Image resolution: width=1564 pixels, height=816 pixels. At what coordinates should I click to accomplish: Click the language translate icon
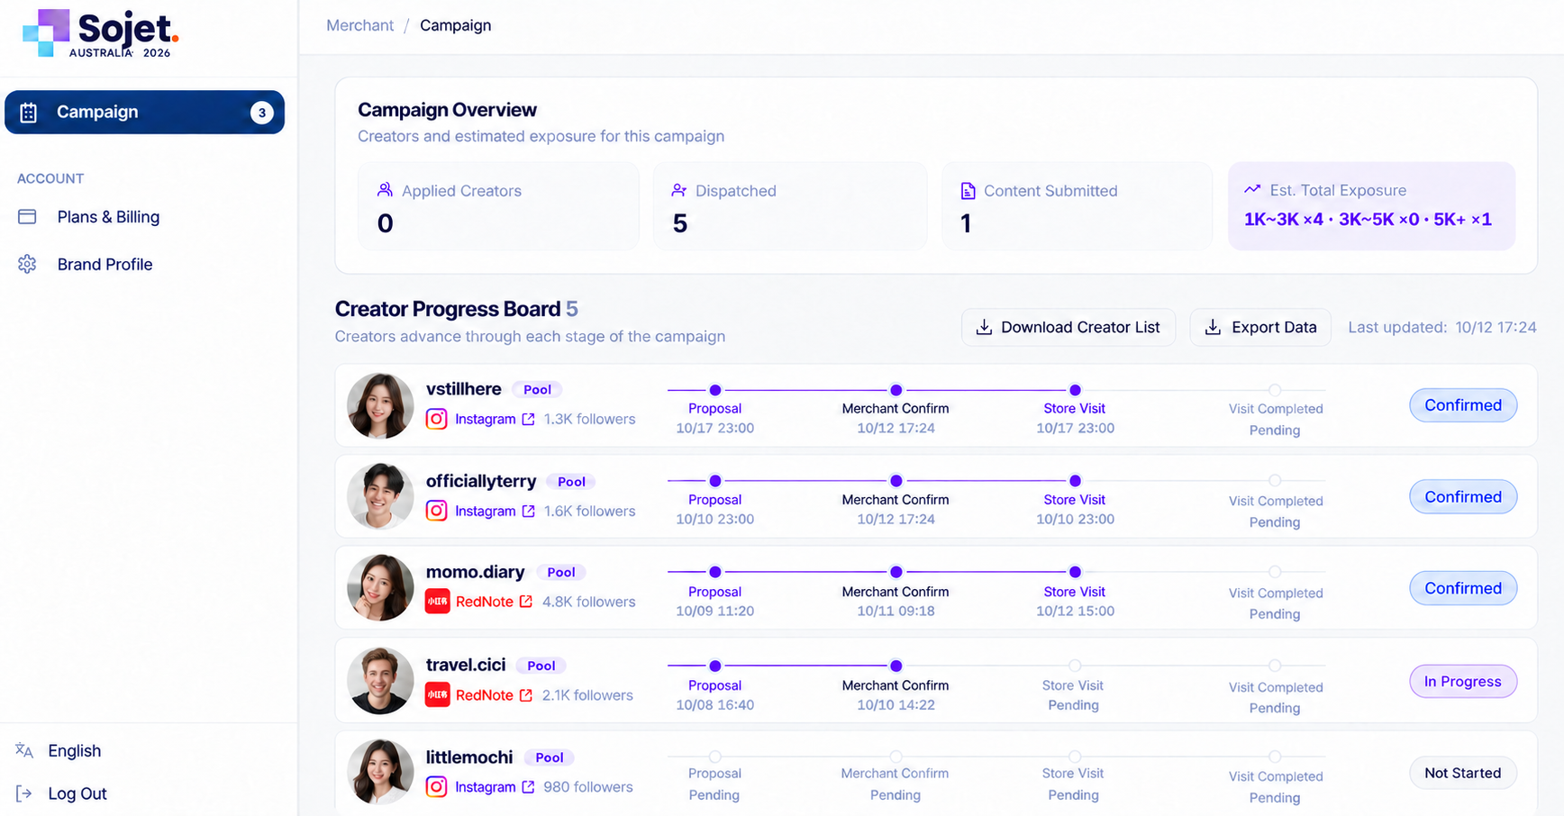[24, 750]
